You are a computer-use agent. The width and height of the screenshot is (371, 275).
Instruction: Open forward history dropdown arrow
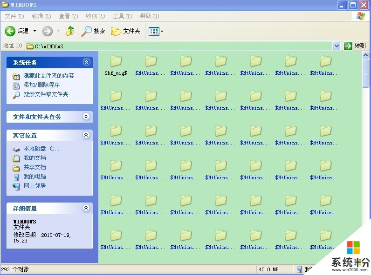(58, 31)
